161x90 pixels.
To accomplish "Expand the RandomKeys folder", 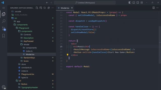I will 29,58.
